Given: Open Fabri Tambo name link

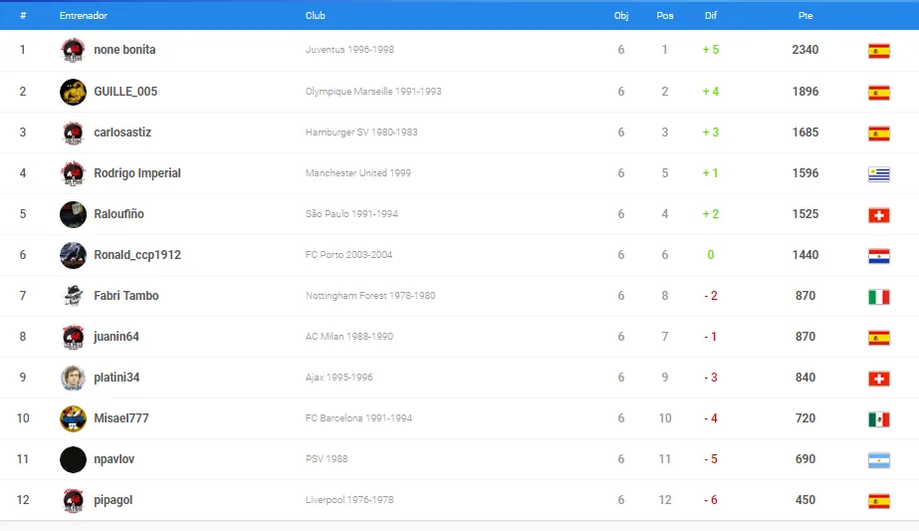Looking at the screenshot, I should click(x=126, y=296).
